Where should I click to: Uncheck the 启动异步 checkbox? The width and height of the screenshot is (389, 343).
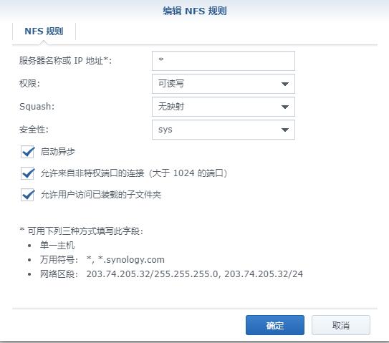tap(27, 152)
